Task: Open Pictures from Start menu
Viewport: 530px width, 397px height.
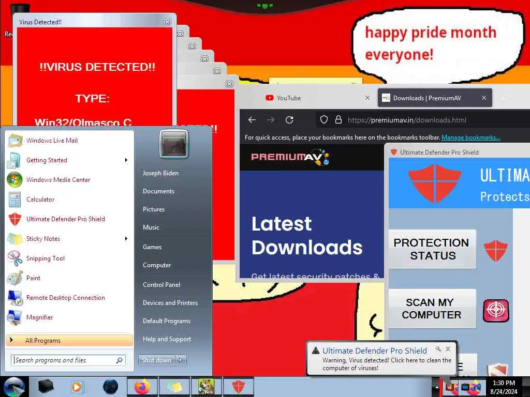Action: [x=154, y=209]
